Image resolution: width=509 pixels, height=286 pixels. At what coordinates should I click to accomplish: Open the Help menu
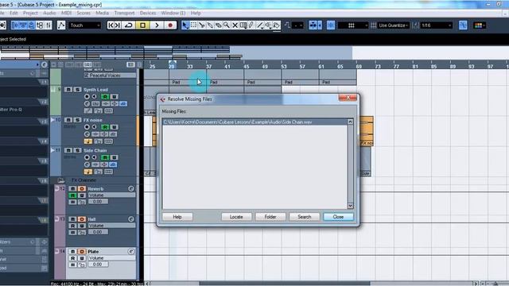pyautogui.click(x=196, y=13)
